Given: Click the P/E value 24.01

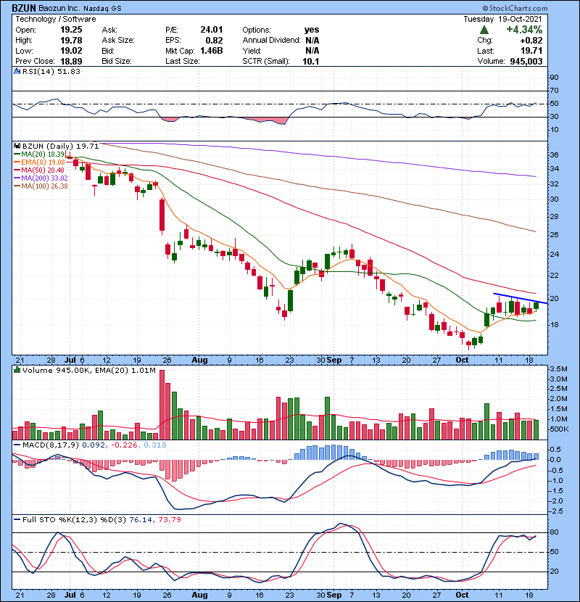Looking at the screenshot, I should 212,30.
